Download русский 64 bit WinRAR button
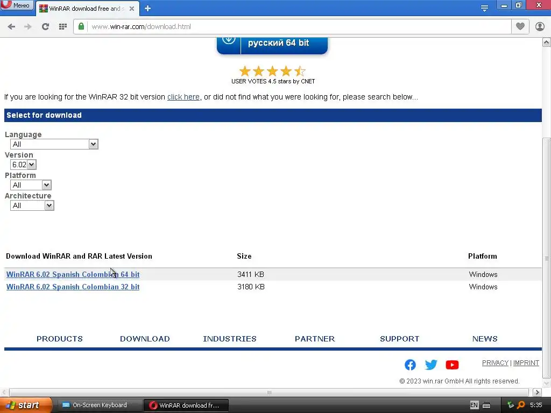Viewport: 551px width, 413px height. tap(272, 45)
